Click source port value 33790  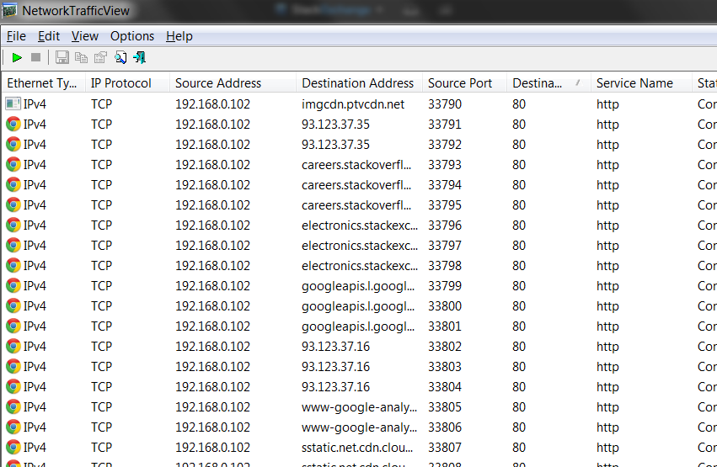445,104
